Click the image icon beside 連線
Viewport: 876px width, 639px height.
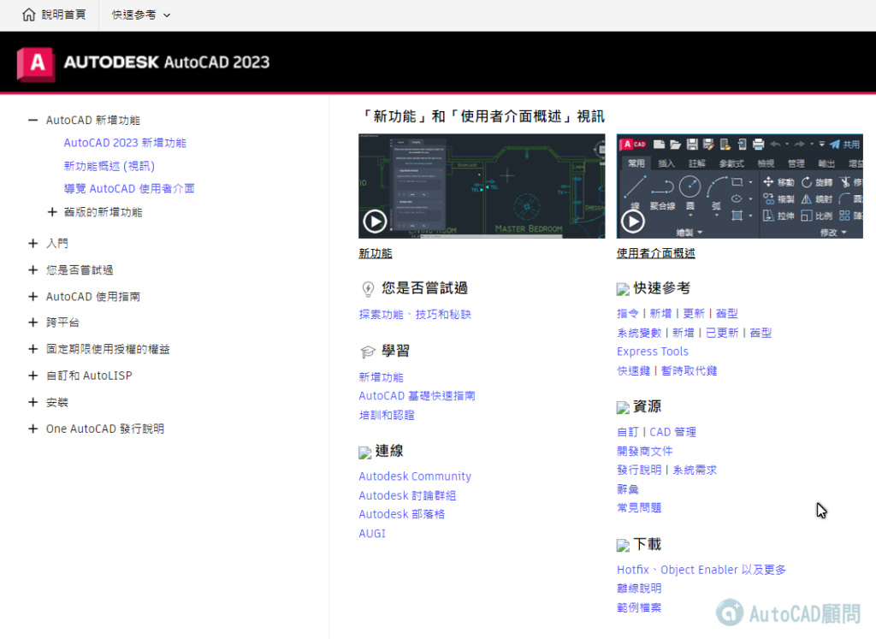364,453
